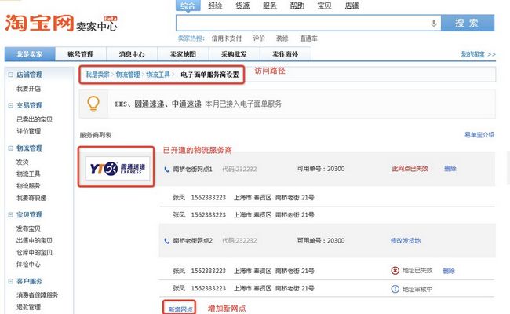
Task: Open 出售中的宝贝 in the sidebar
Action: [x=35, y=240]
